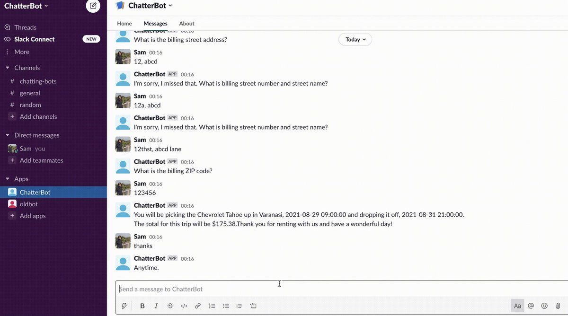568x316 pixels.
Task: Click the message text '12a, abcd'
Action: click(147, 105)
